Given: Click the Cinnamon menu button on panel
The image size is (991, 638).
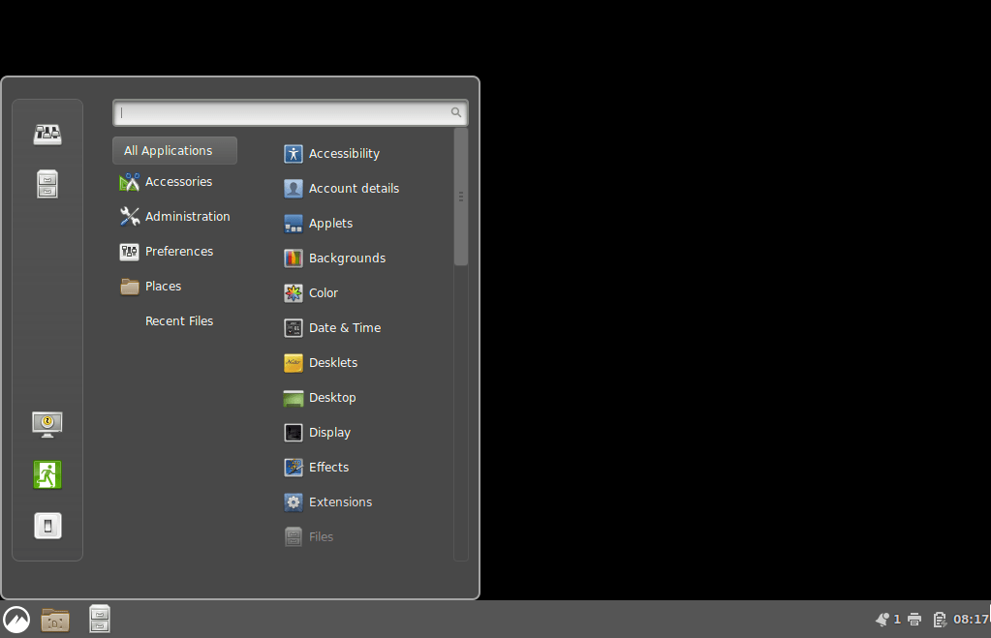Looking at the screenshot, I should point(16,619).
